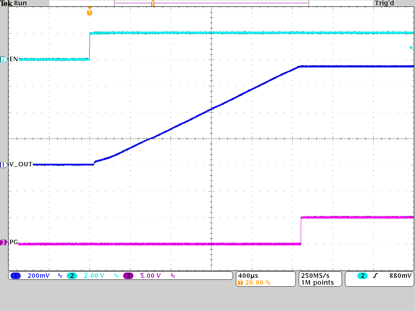Toggle the magenta channel 3 badge in bottom bar
This screenshot has width=415, height=311.
click(128, 276)
